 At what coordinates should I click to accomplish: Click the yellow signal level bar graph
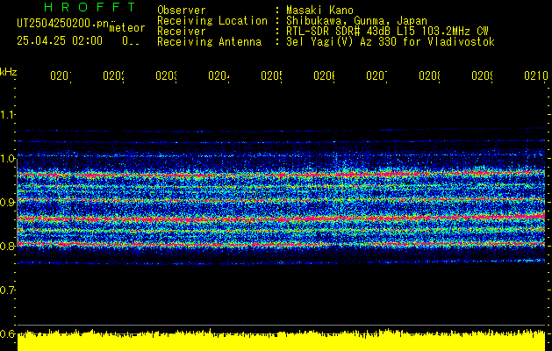click(281, 340)
